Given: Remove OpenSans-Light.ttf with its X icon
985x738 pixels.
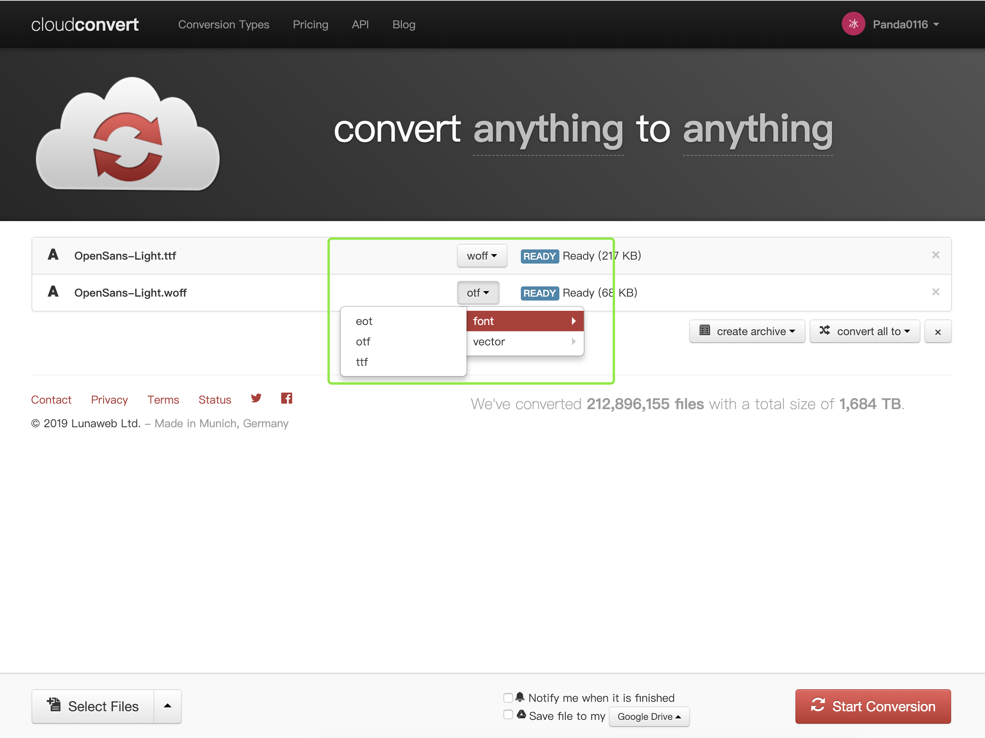Looking at the screenshot, I should [935, 255].
